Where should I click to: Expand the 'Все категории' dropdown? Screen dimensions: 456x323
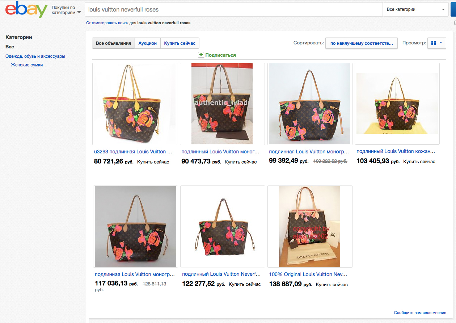click(415, 9)
